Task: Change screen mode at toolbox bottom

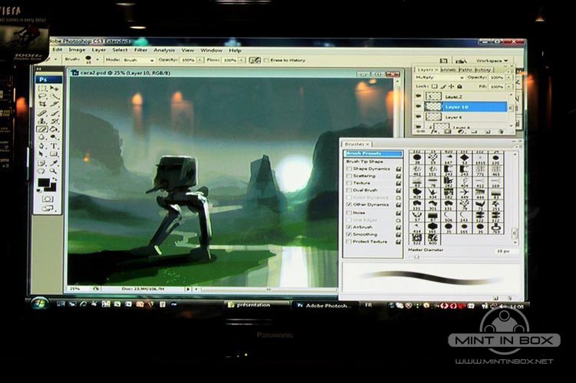Action: 48,208
